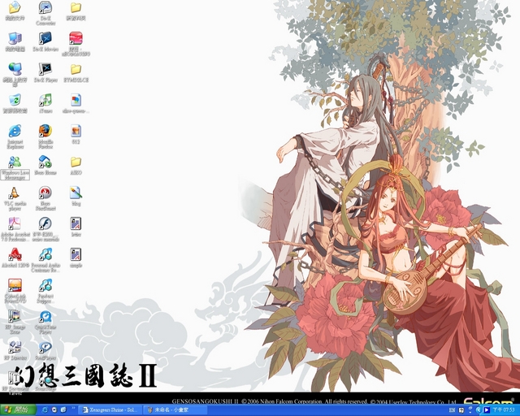Launch the Nero StartSmart shortcut
Image resolution: width=520 pixels, height=416 pixels.
[x=45, y=193]
